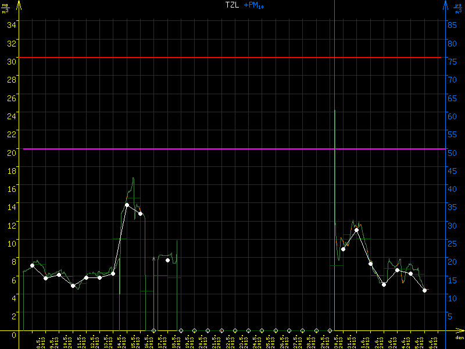Click the hollow zero marker at 24.5.2013
The height and width of the screenshot is (349, 465).
click(248, 330)
